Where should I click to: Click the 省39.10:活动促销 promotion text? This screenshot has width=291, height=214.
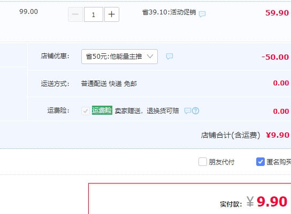click(169, 12)
